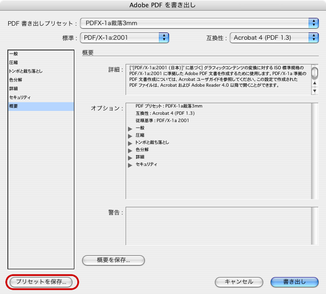
Task: Expand the 詳細 triangle in options
Action: (x=130, y=158)
